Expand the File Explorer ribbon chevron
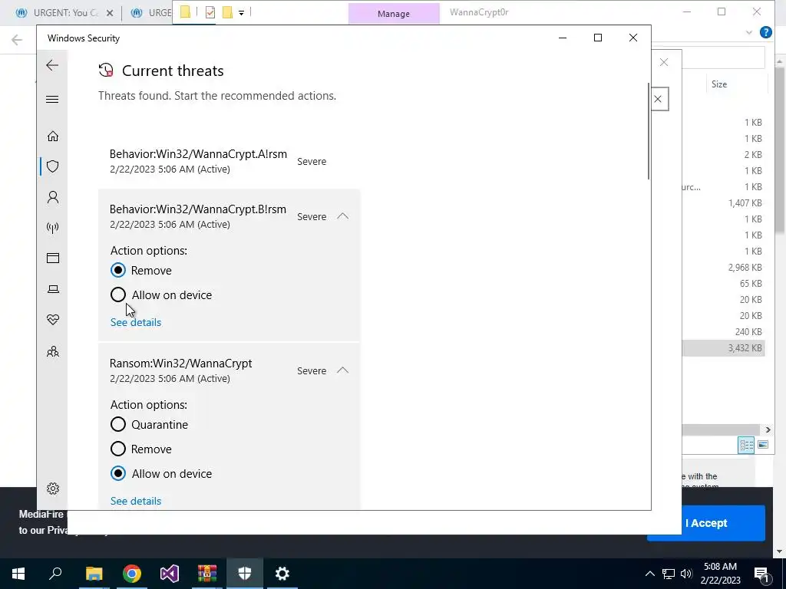Viewport: 786px width, 589px height. 749,32
